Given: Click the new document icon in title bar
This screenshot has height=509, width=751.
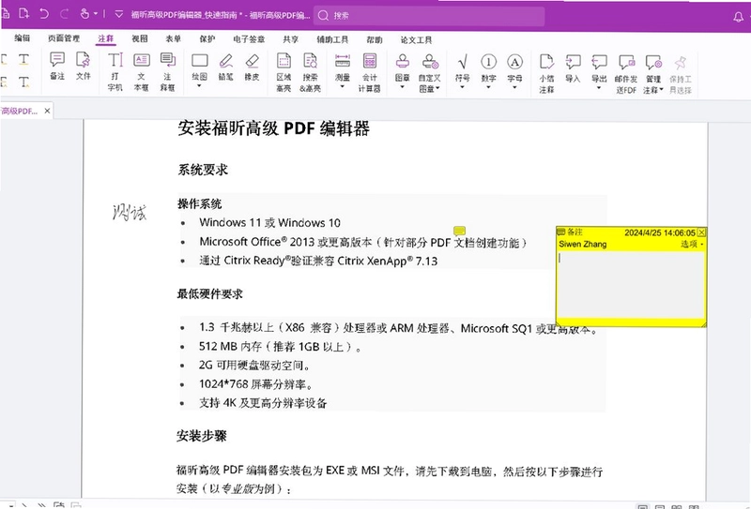Looking at the screenshot, I should (24, 13).
